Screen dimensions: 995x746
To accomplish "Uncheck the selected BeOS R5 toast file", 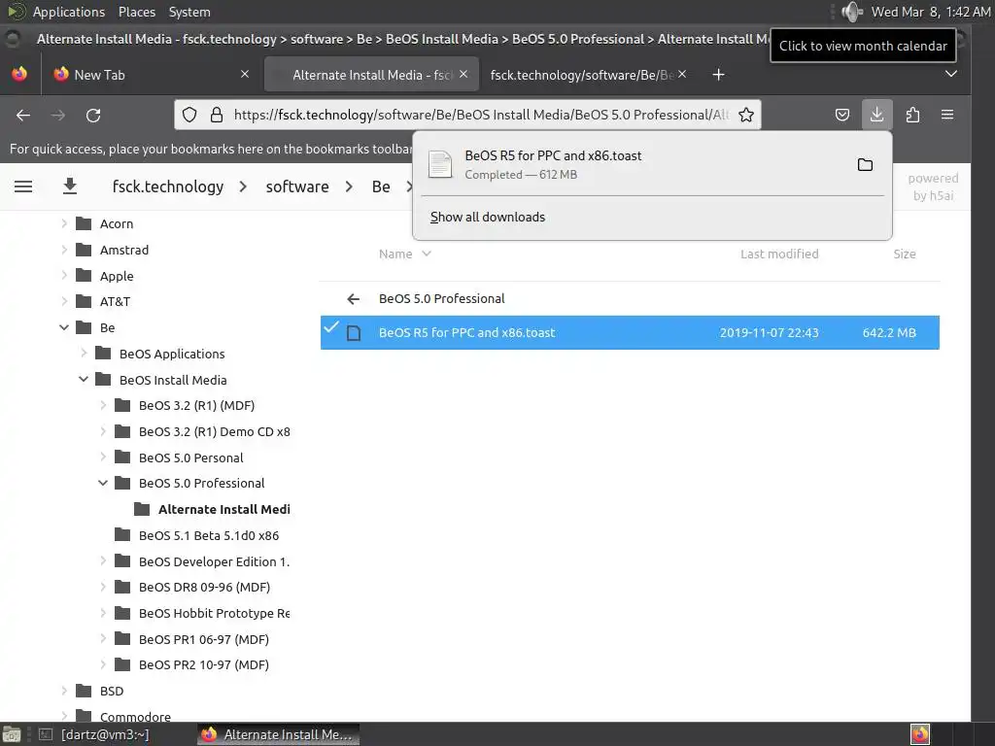I will point(331,327).
